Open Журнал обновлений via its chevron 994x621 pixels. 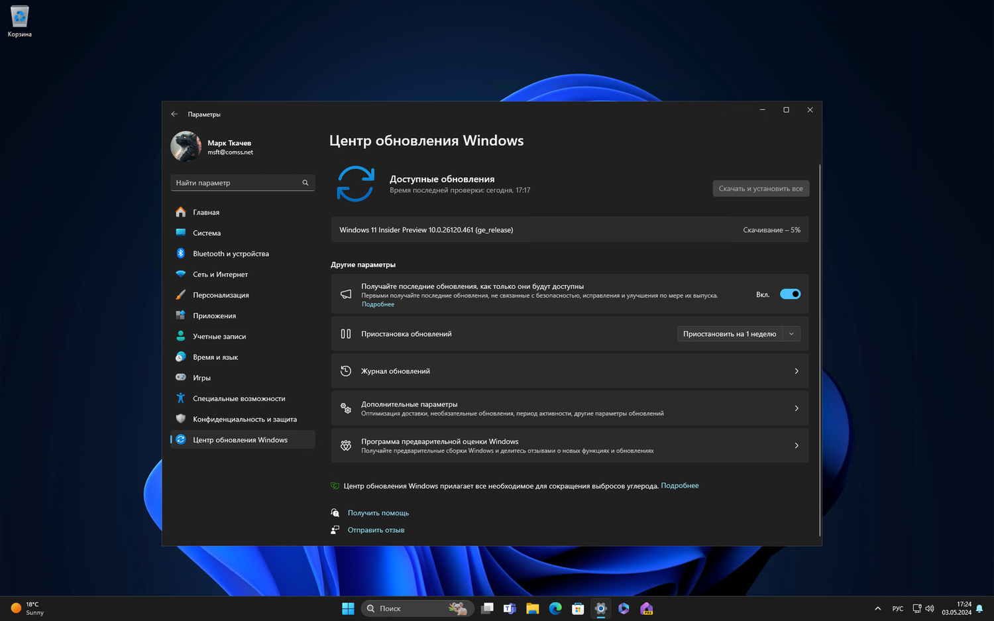(797, 371)
